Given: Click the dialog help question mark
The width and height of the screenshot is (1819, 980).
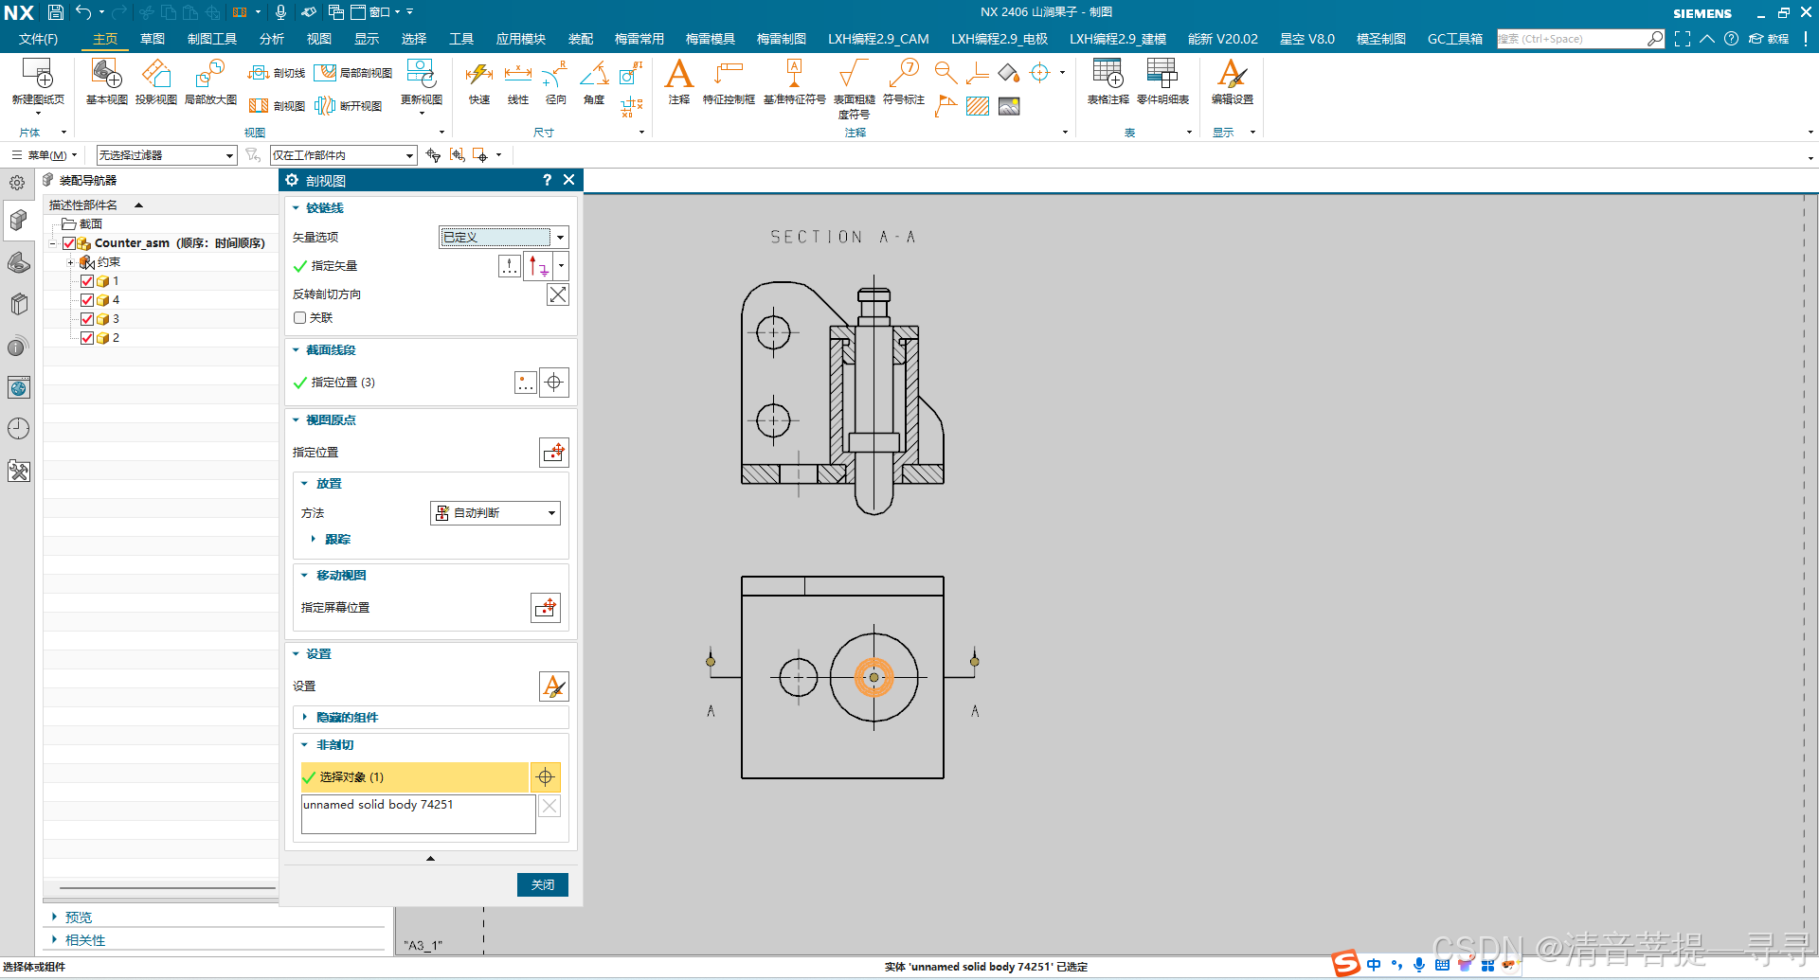Looking at the screenshot, I should [547, 180].
